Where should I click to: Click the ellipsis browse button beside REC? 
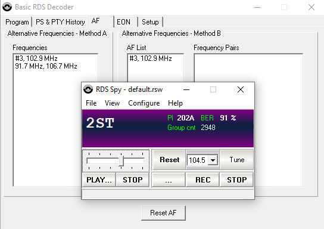[x=169, y=180]
